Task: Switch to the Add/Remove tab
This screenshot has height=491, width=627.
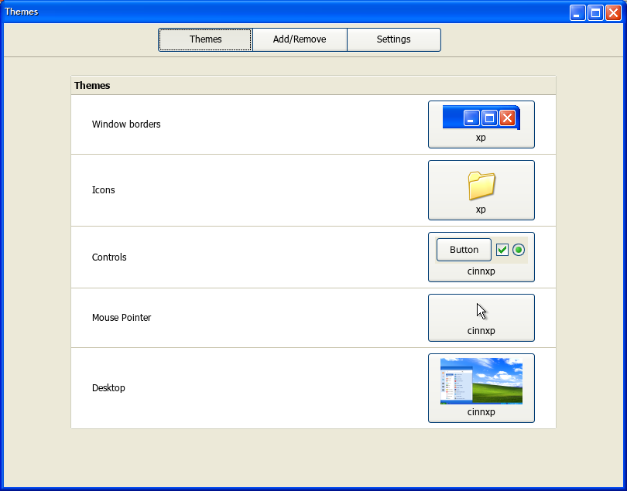Action: [x=300, y=39]
